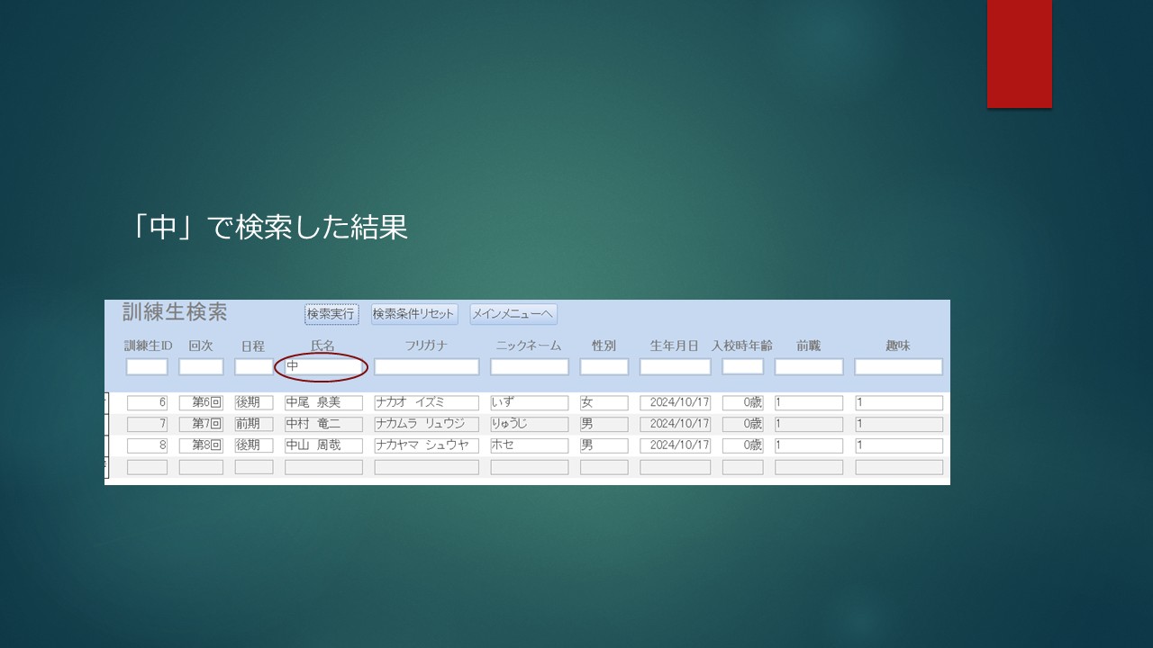Viewport: 1153px width, 648px height.
Task: Select the nickname cell ホセ
Action: (x=530, y=445)
